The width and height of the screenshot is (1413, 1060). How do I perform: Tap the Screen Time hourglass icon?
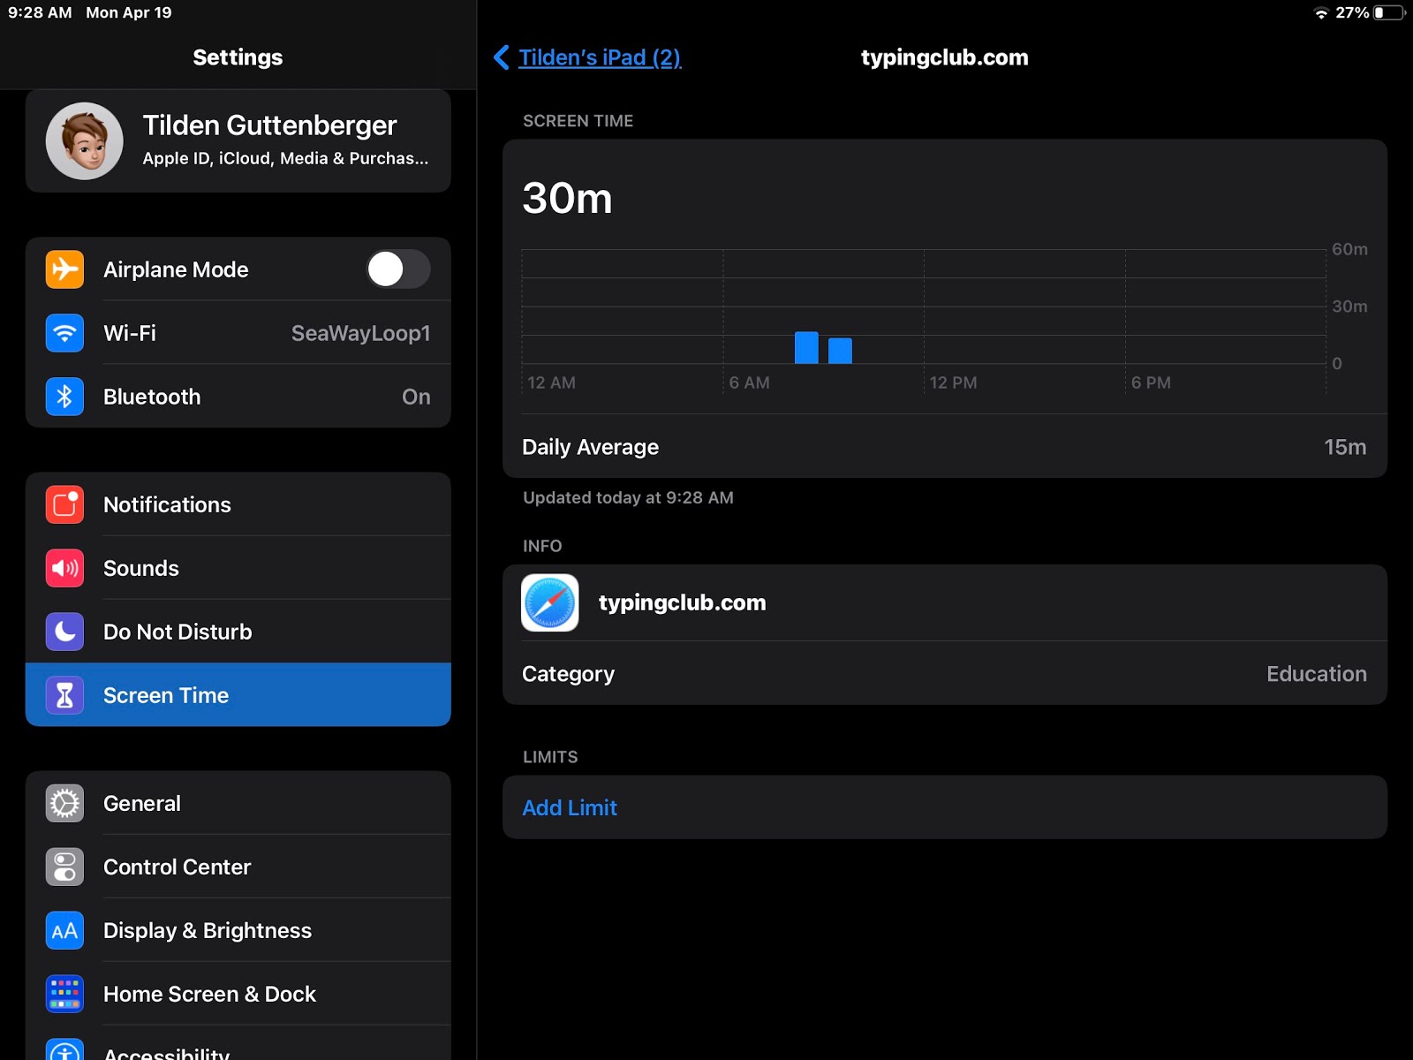(64, 695)
